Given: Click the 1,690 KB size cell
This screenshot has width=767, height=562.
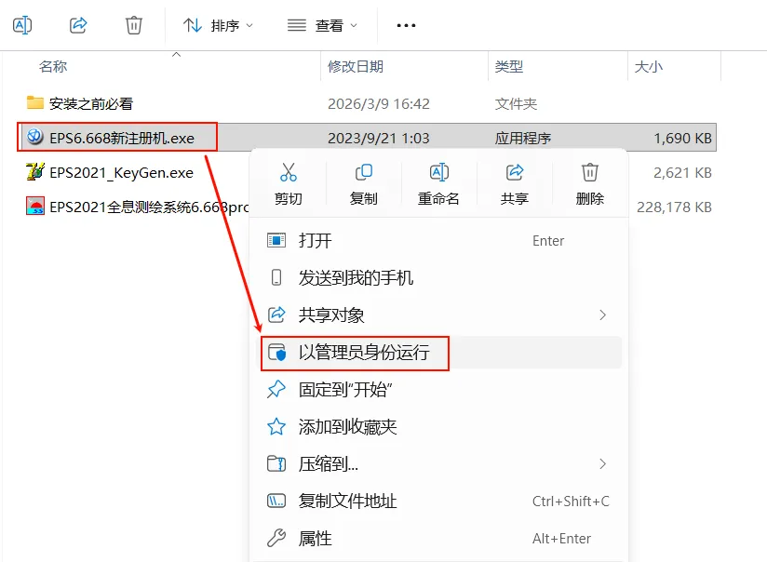Looking at the screenshot, I should (x=683, y=139).
